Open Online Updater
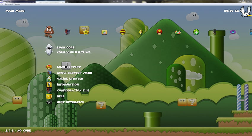This screenshot has width=252, height=136. 70,79
